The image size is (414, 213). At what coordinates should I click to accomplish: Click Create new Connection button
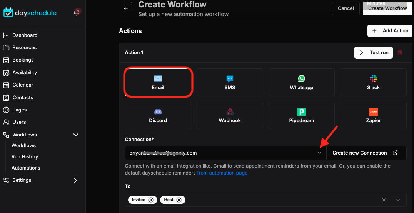(x=366, y=153)
